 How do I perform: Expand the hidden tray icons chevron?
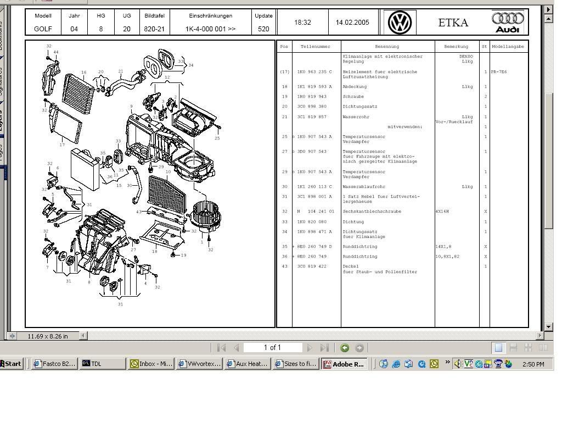[x=448, y=363]
